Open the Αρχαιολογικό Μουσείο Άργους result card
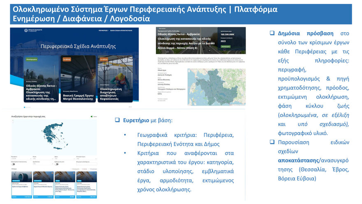This screenshot has height=204, width=362. 44,185
